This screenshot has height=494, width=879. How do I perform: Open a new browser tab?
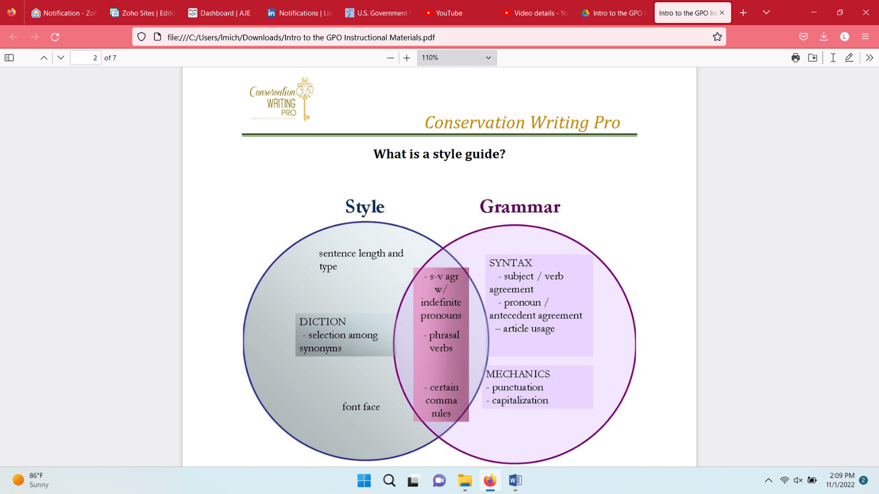point(743,12)
